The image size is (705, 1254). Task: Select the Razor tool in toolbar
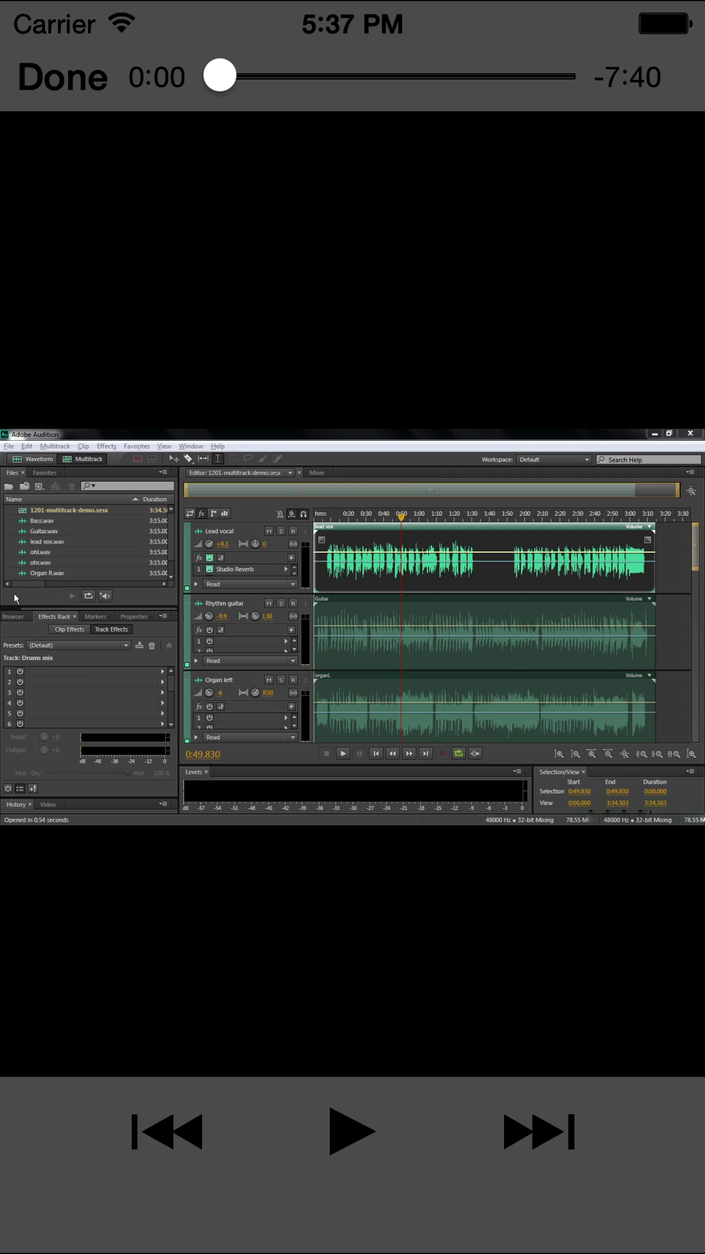(188, 459)
